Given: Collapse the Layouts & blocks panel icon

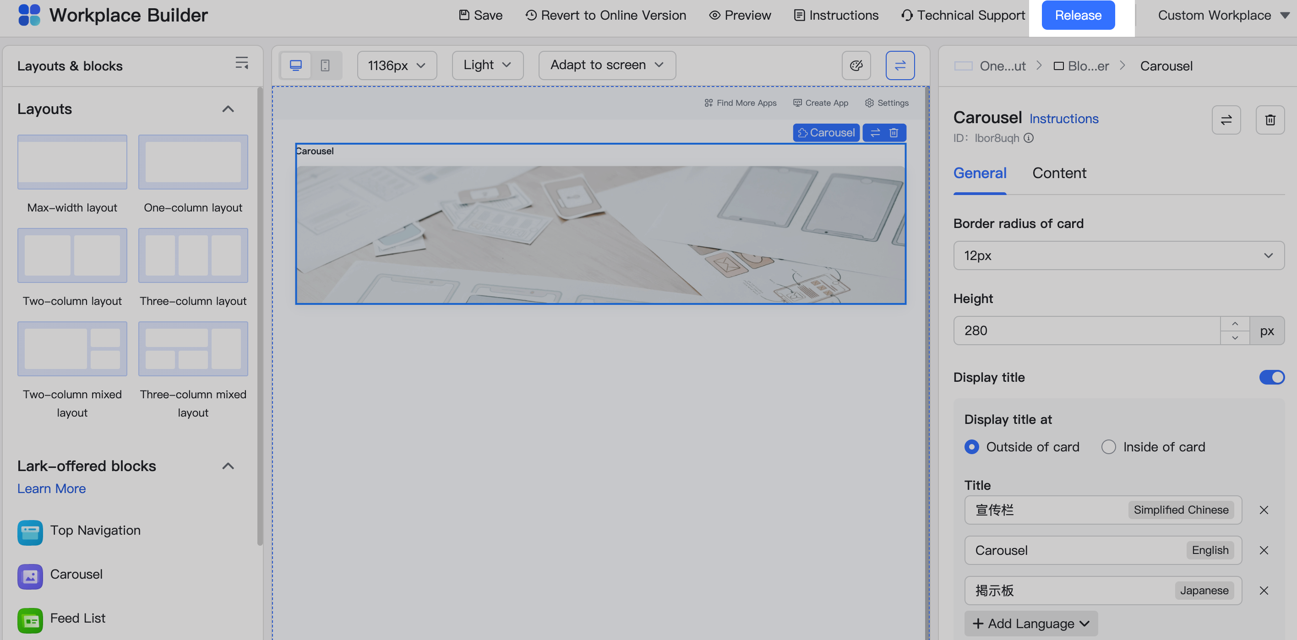Looking at the screenshot, I should (242, 63).
